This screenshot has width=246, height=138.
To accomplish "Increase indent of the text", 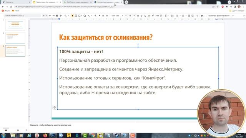I will 193,16.
